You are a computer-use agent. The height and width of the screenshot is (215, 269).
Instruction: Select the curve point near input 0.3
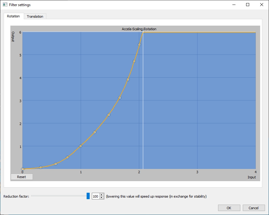click(41, 167)
